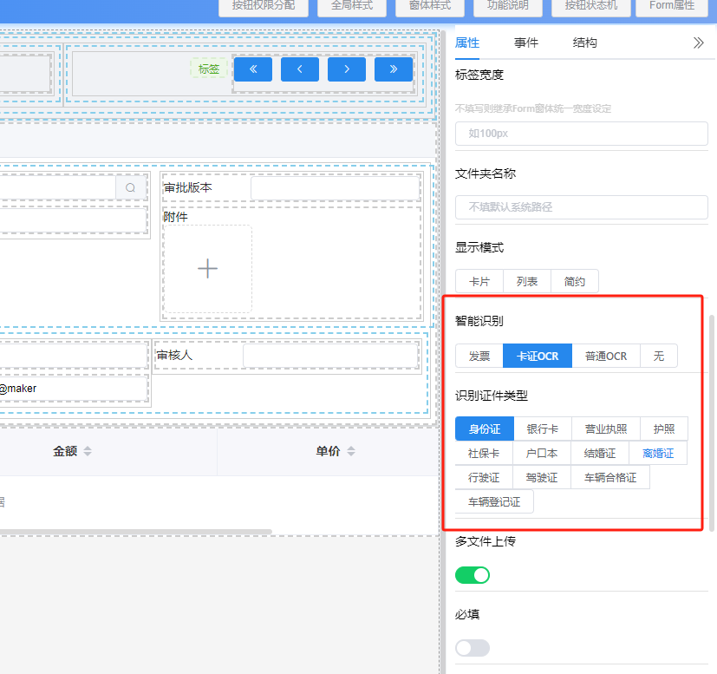Open 按钮状态机 button
The image size is (717, 674).
click(591, 6)
